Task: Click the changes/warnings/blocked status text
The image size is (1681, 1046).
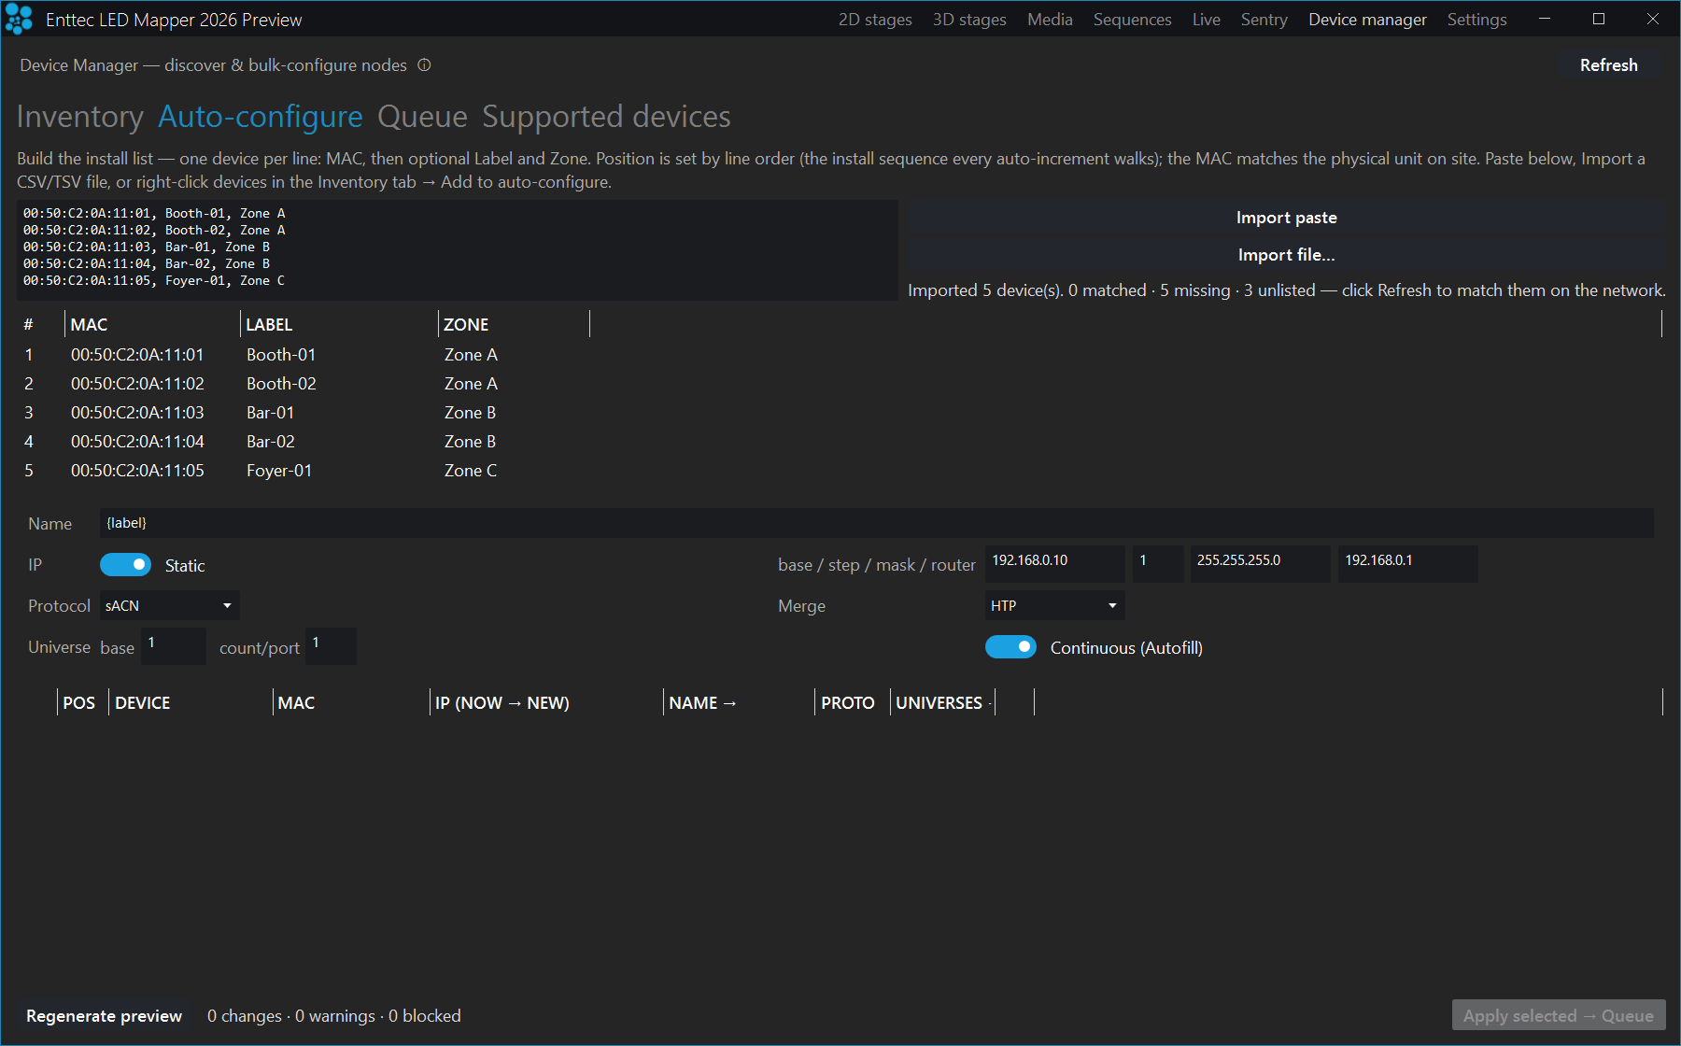Action: [334, 1016]
